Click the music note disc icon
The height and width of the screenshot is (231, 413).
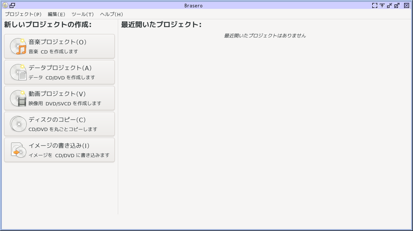click(18, 46)
